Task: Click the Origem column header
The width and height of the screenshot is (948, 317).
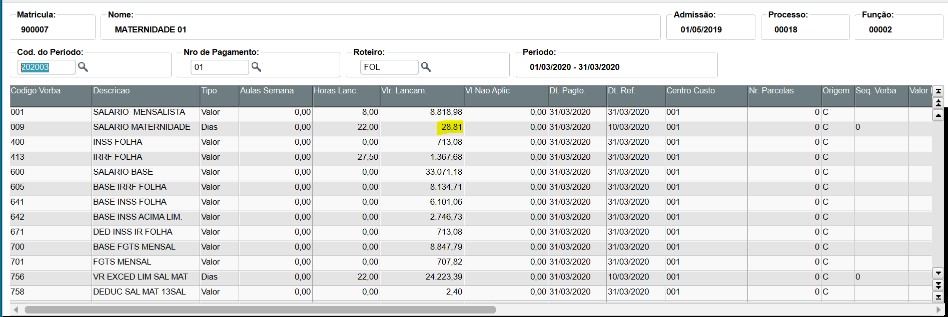Action: 837,95
